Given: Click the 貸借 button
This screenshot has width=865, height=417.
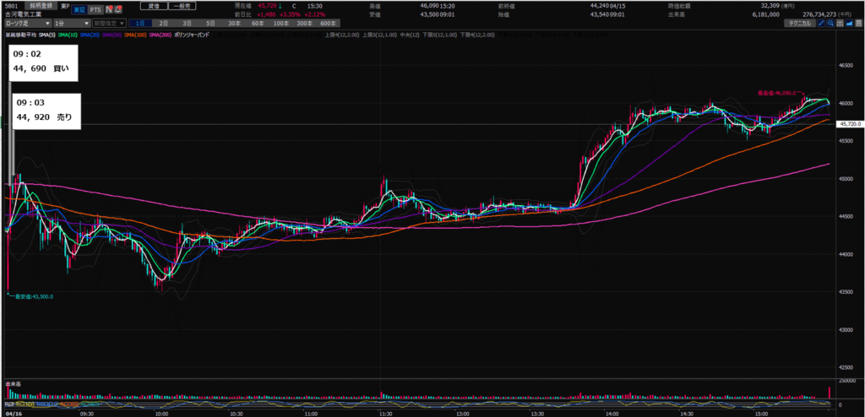Looking at the screenshot, I should (x=154, y=6).
